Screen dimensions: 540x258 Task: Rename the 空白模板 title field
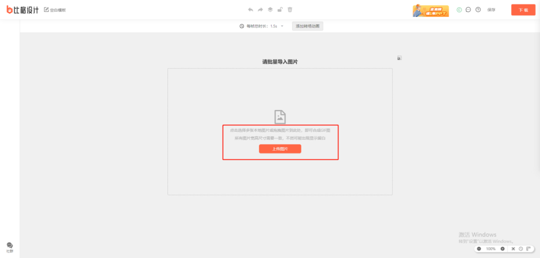57,10
